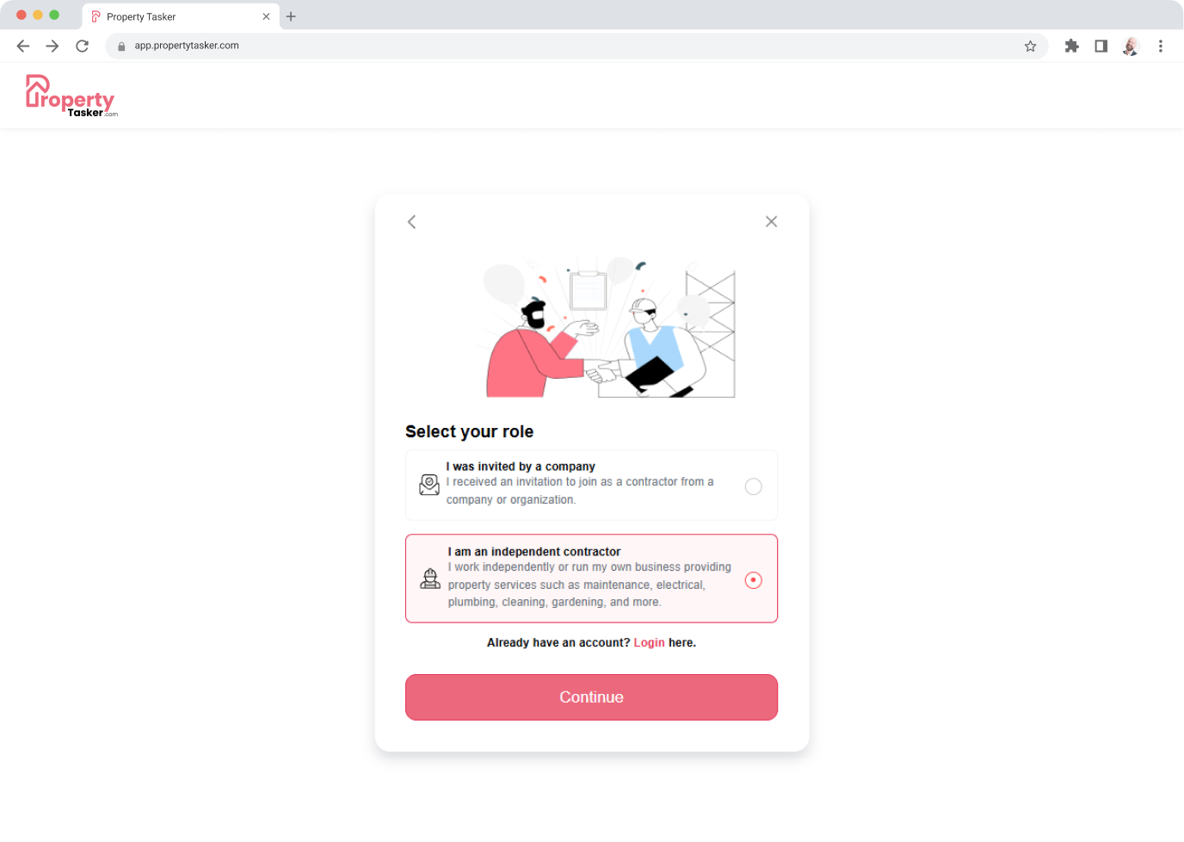The image size is (1184, 842).
Task: Follow the Login link
Action: (x=649, y=643)
